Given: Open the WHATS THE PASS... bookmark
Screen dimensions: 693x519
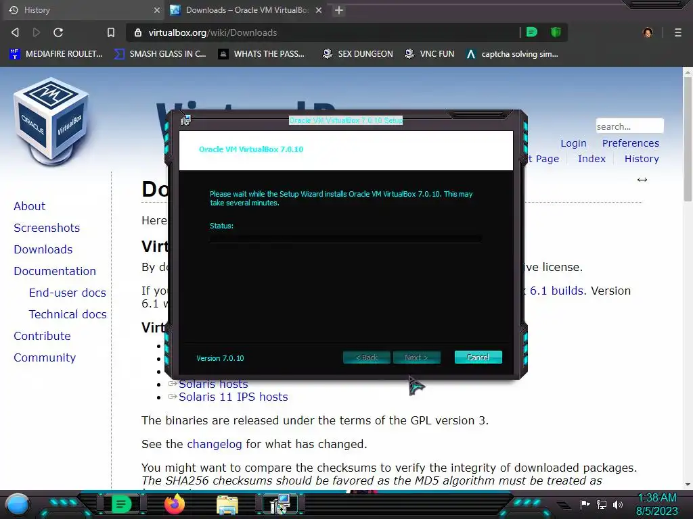Looking at the screenshot, I should [x=262, y=54].
